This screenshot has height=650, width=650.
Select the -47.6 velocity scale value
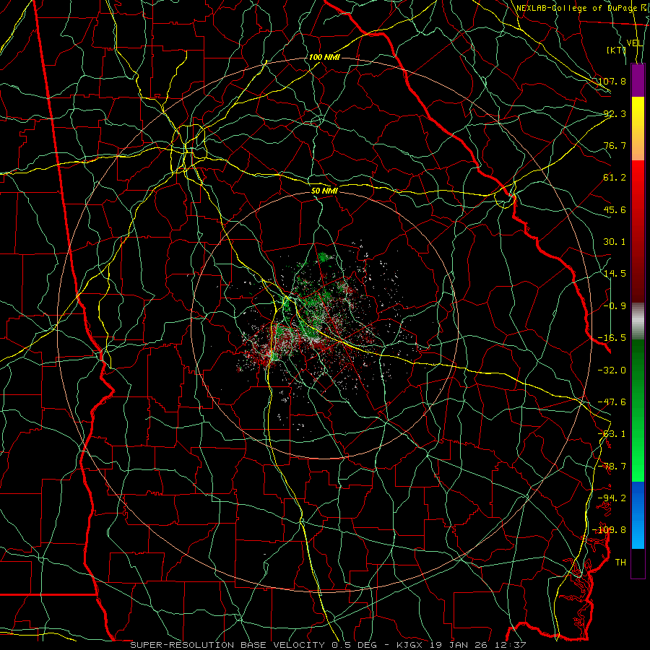click(x=612, y=402)
